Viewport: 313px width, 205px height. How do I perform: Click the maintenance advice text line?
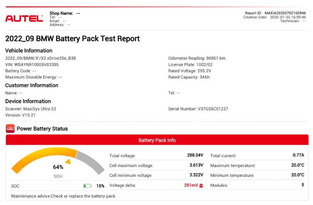pyautogui.click(x=63, y=196)
